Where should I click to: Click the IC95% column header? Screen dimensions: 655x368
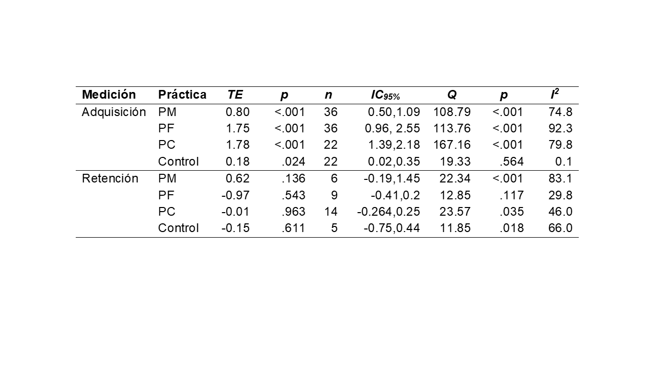pos(385,95)
